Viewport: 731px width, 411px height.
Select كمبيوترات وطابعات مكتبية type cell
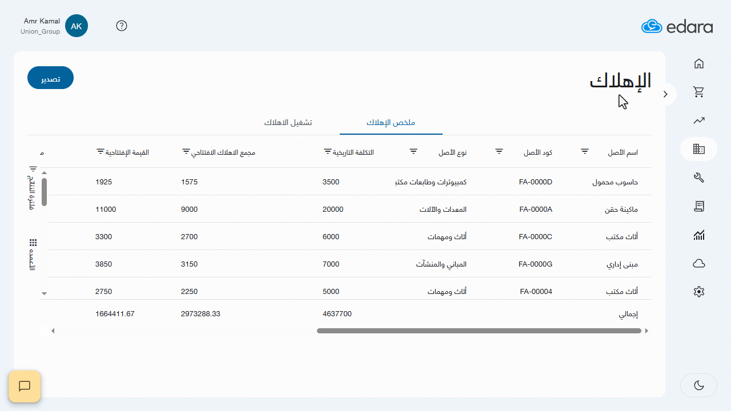pos(431,182)
